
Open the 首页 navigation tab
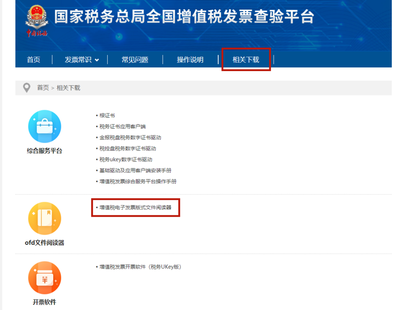click(34, 60)
